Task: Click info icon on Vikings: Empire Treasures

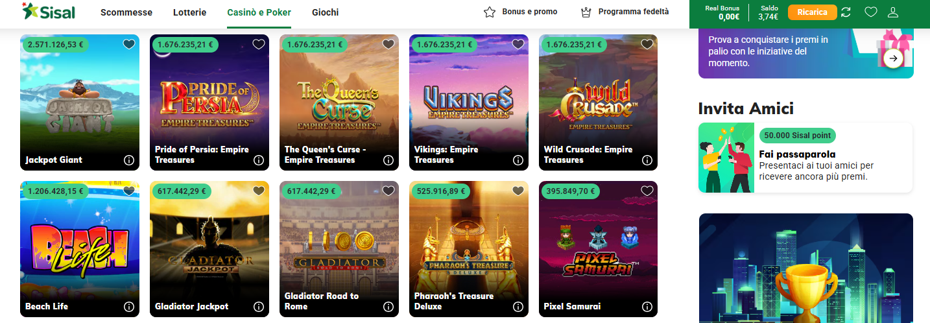Action: tap(518, 160)
